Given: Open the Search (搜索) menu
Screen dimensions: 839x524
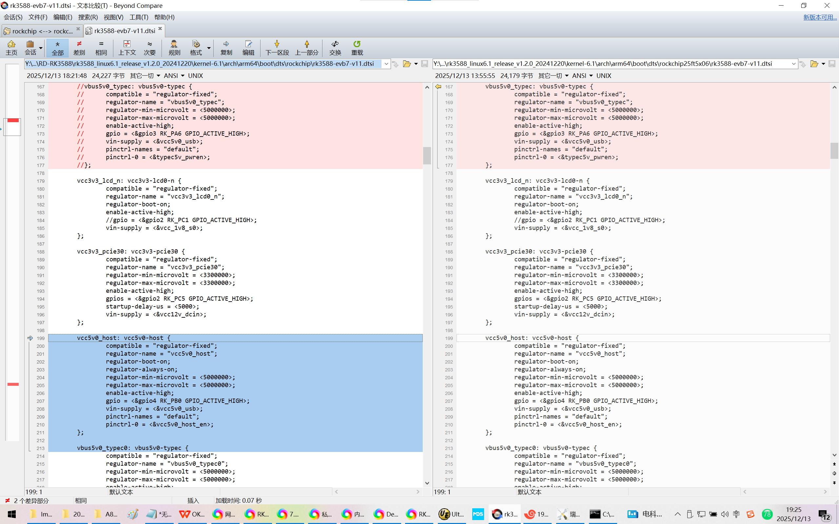Looking at the screenshot, I should tap(88, 17).
